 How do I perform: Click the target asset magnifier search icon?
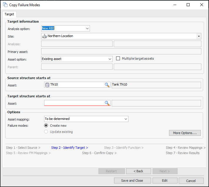(107, 103)
